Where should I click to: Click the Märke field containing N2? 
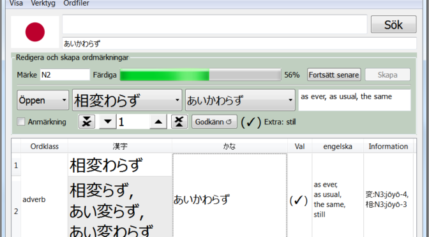tap(65, 75)
